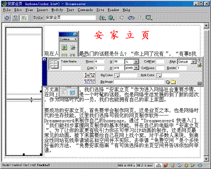Click the Bg Color hex field
Screen dimensions: 211x169
pyautogui.click(x=128, y=76)
